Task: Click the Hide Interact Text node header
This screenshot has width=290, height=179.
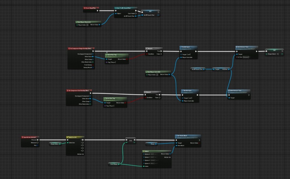Action: [x=238, y=91]
